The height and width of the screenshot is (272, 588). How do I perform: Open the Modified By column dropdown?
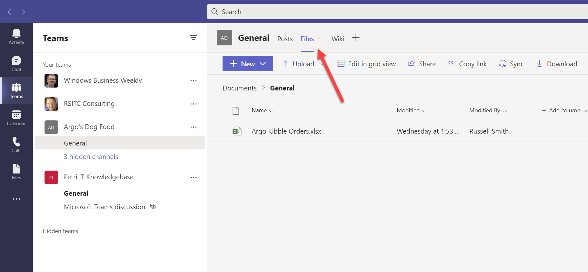pyautogui.click(x=488, y=110)
